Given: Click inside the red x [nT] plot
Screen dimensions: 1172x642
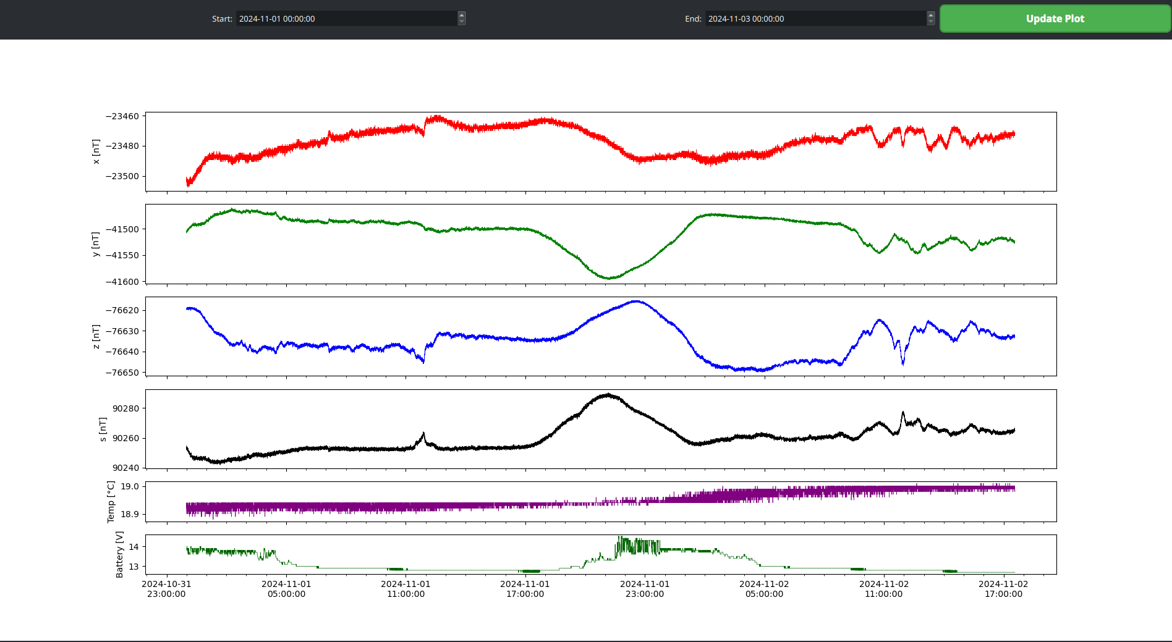Looking at the screenshot, I should (601, 151).
